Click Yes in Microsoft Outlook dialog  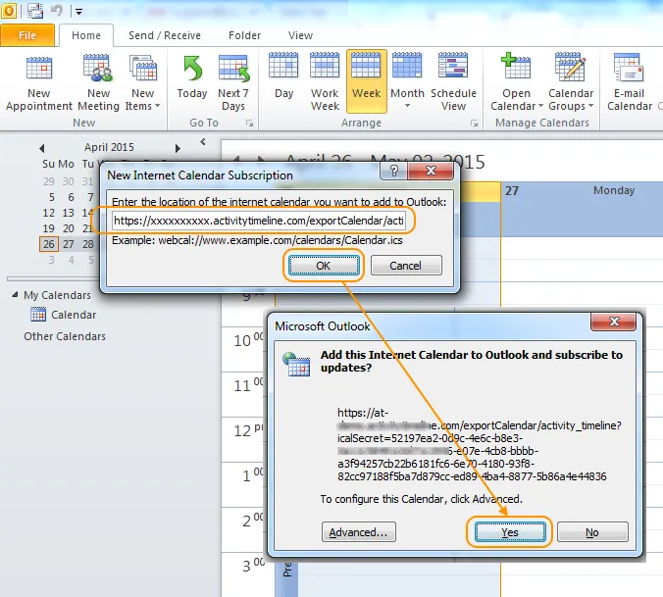pos(510,532)
